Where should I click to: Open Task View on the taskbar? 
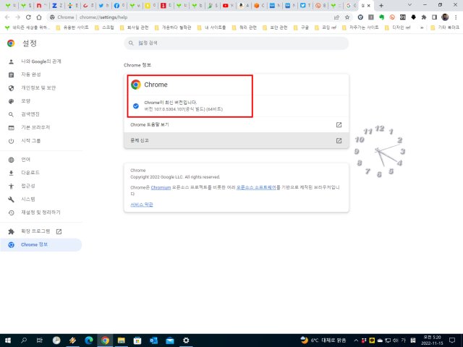pyautogui.click(x=39, y=340)
